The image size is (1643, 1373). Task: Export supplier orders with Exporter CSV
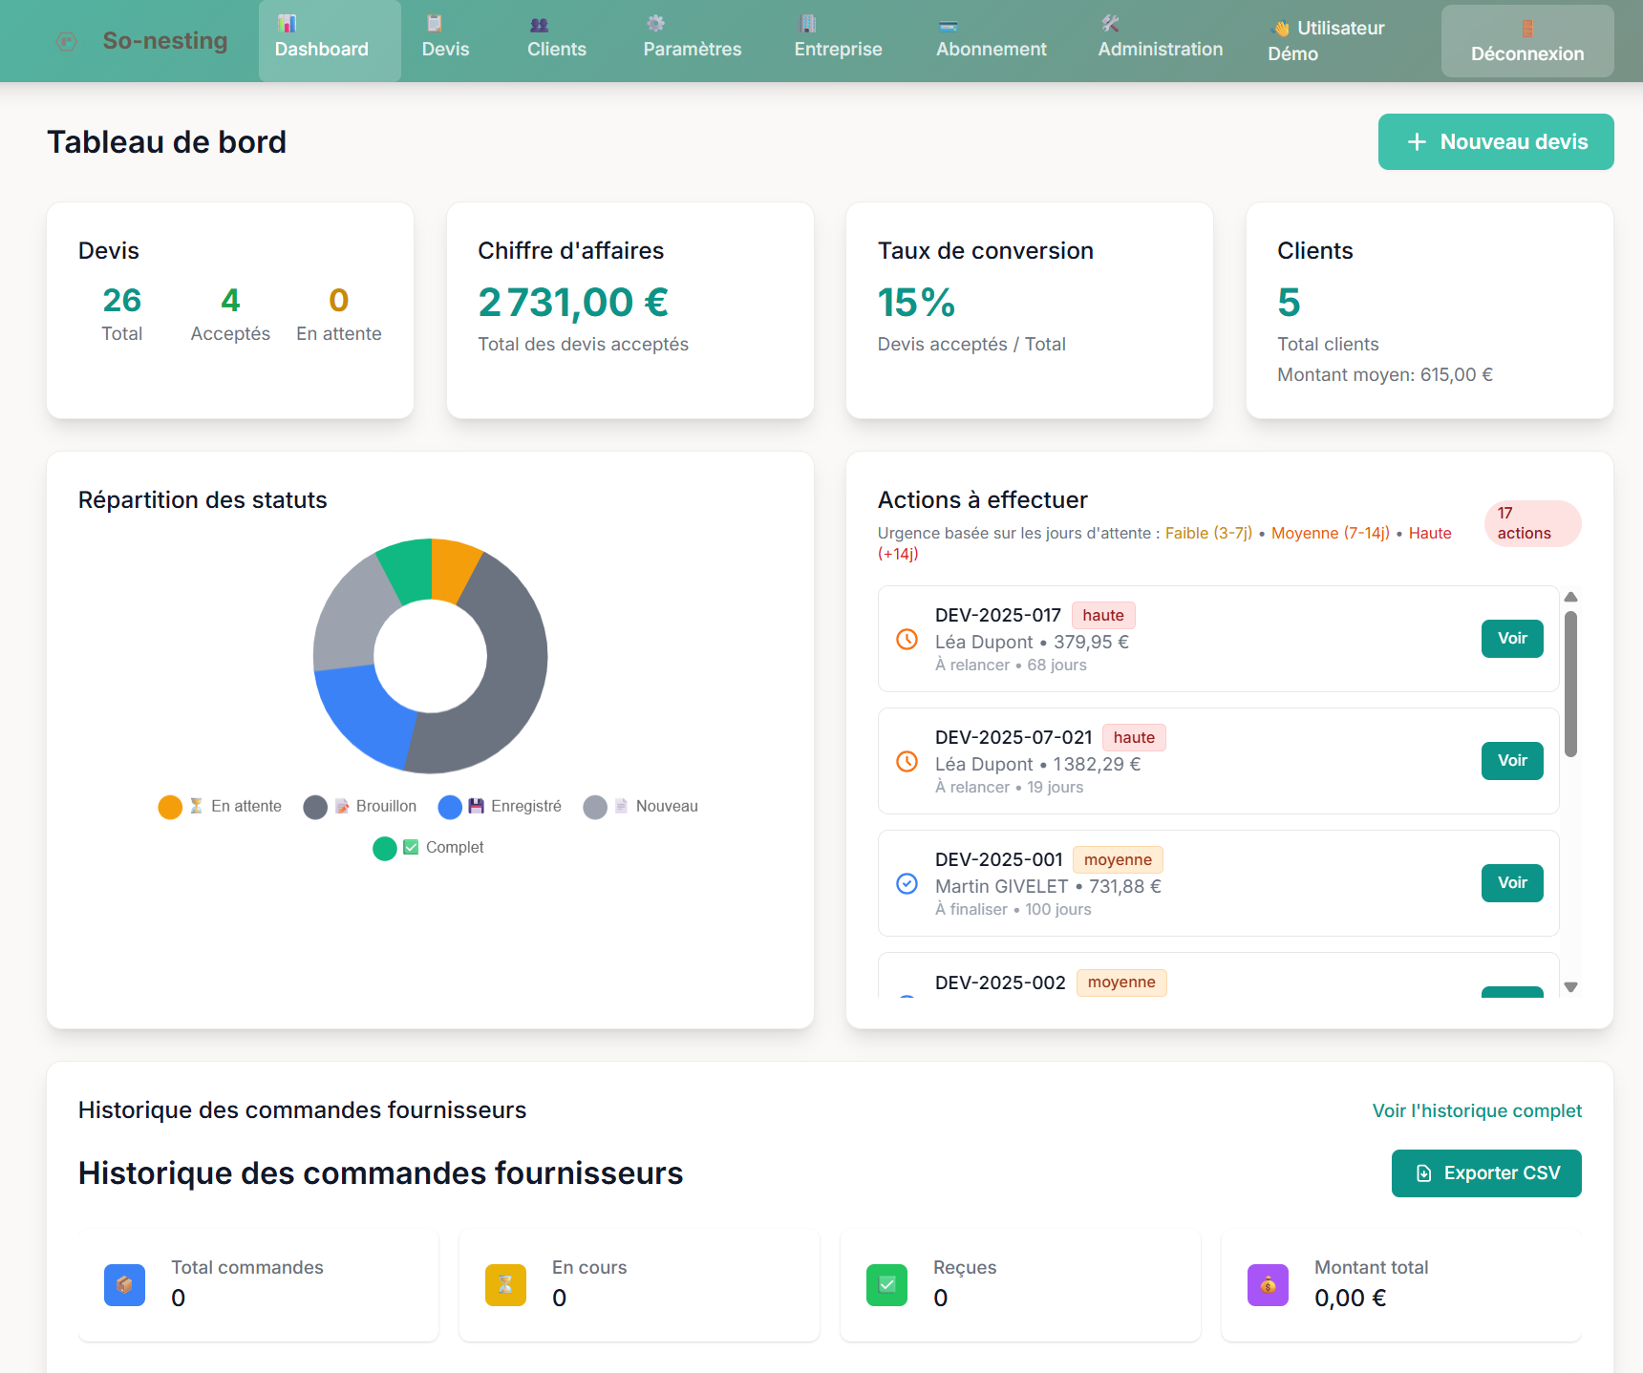point(1485,1173)
